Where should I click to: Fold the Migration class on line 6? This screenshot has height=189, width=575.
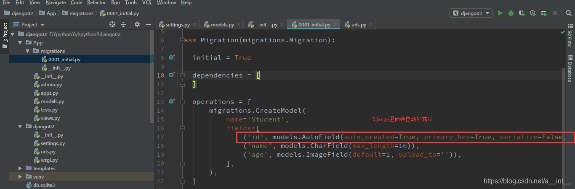coord(182,40)
